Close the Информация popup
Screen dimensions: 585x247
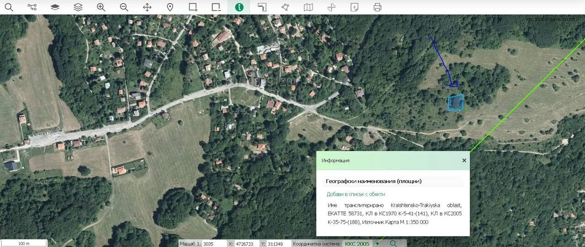click(x=464, y=161)
